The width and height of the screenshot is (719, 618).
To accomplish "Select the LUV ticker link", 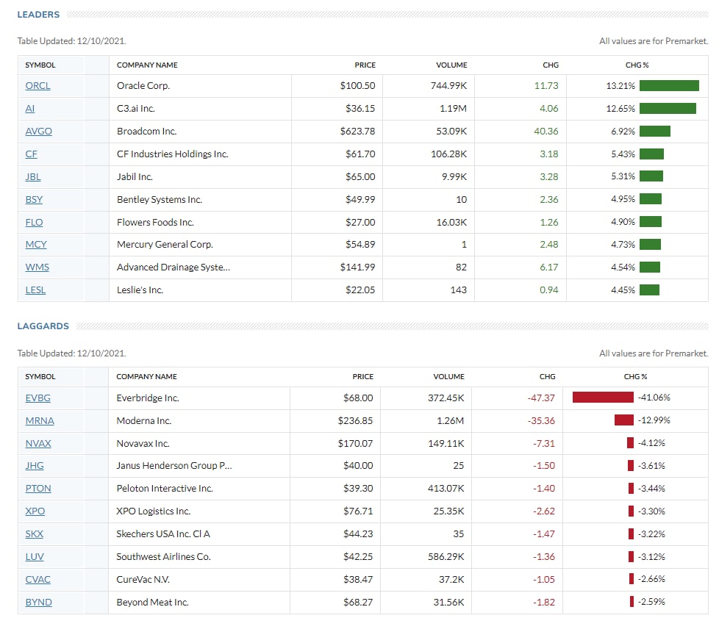I will [35, 557].
